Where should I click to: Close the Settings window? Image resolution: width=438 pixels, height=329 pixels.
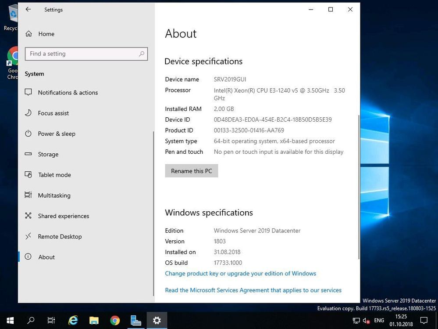350,9
